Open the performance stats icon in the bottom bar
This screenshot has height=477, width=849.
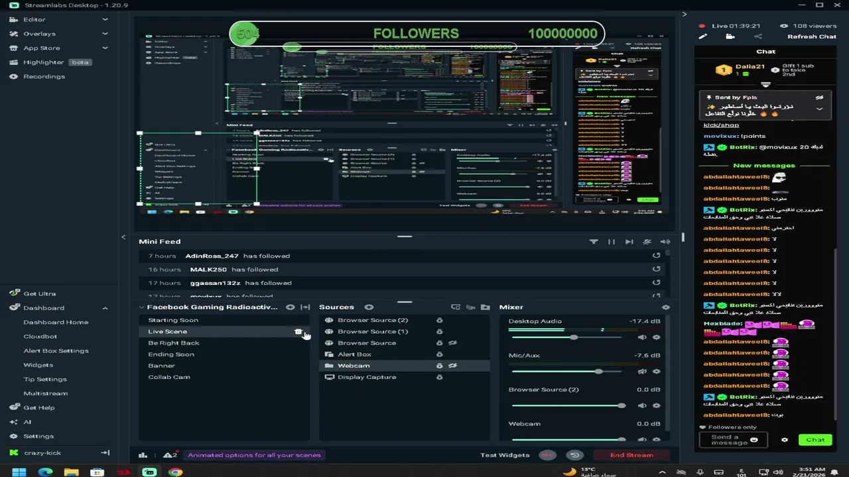[143, 455]
